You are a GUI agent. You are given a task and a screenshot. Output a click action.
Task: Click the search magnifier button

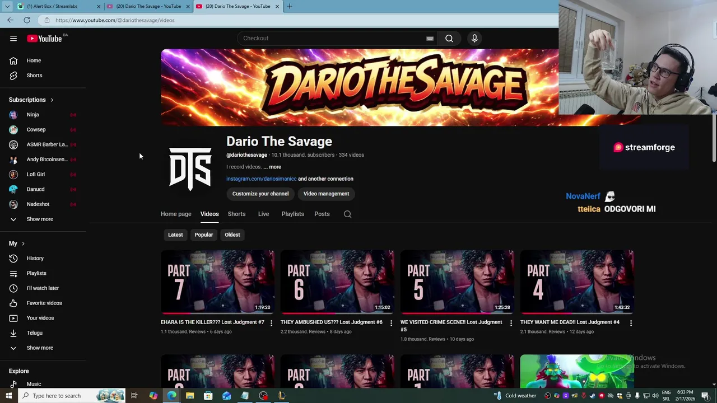pyautogui.click(x=449, y=38)
